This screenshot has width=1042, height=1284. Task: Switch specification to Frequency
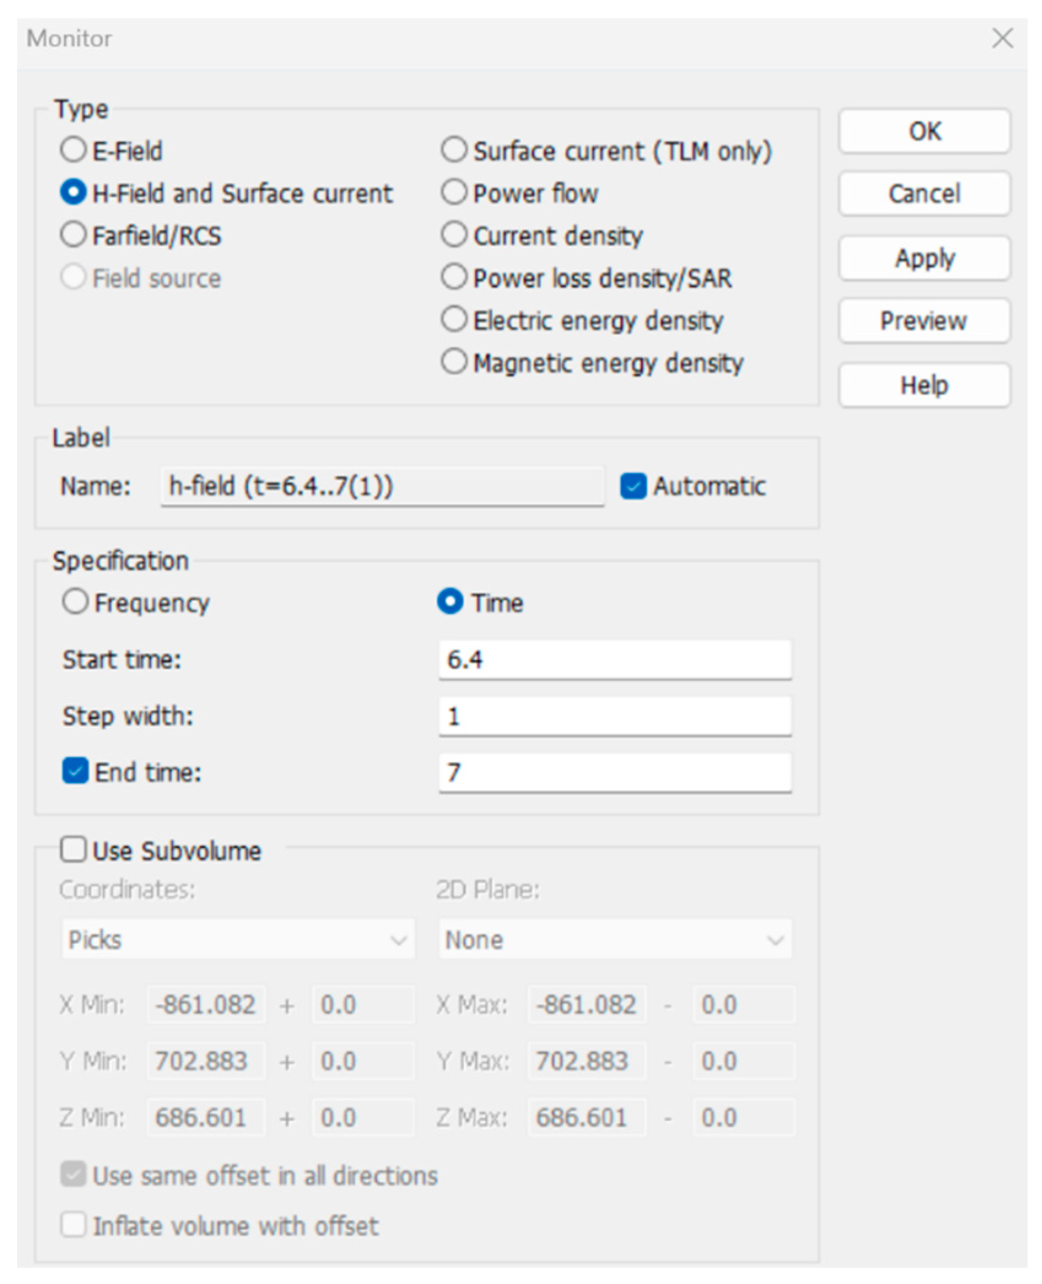tap(75, 602)
